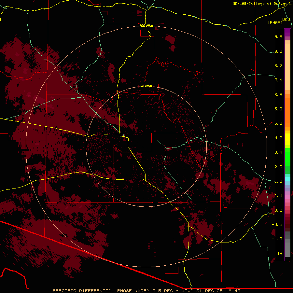This screenshot has width=293, height=293.
Task: Pick the pink segment of the color bar
Action: [287, 197]
